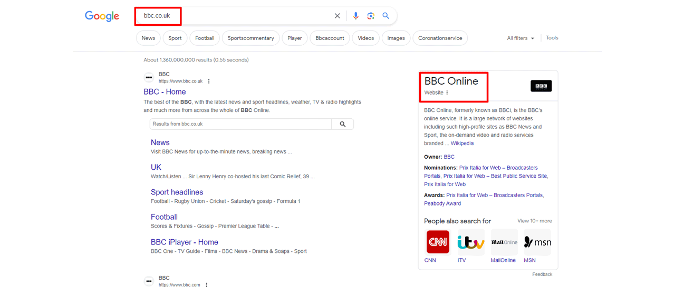The image size is (675, 287).
Task: Click the BBC logo in knowledge panel
Action: click(541, 86)
